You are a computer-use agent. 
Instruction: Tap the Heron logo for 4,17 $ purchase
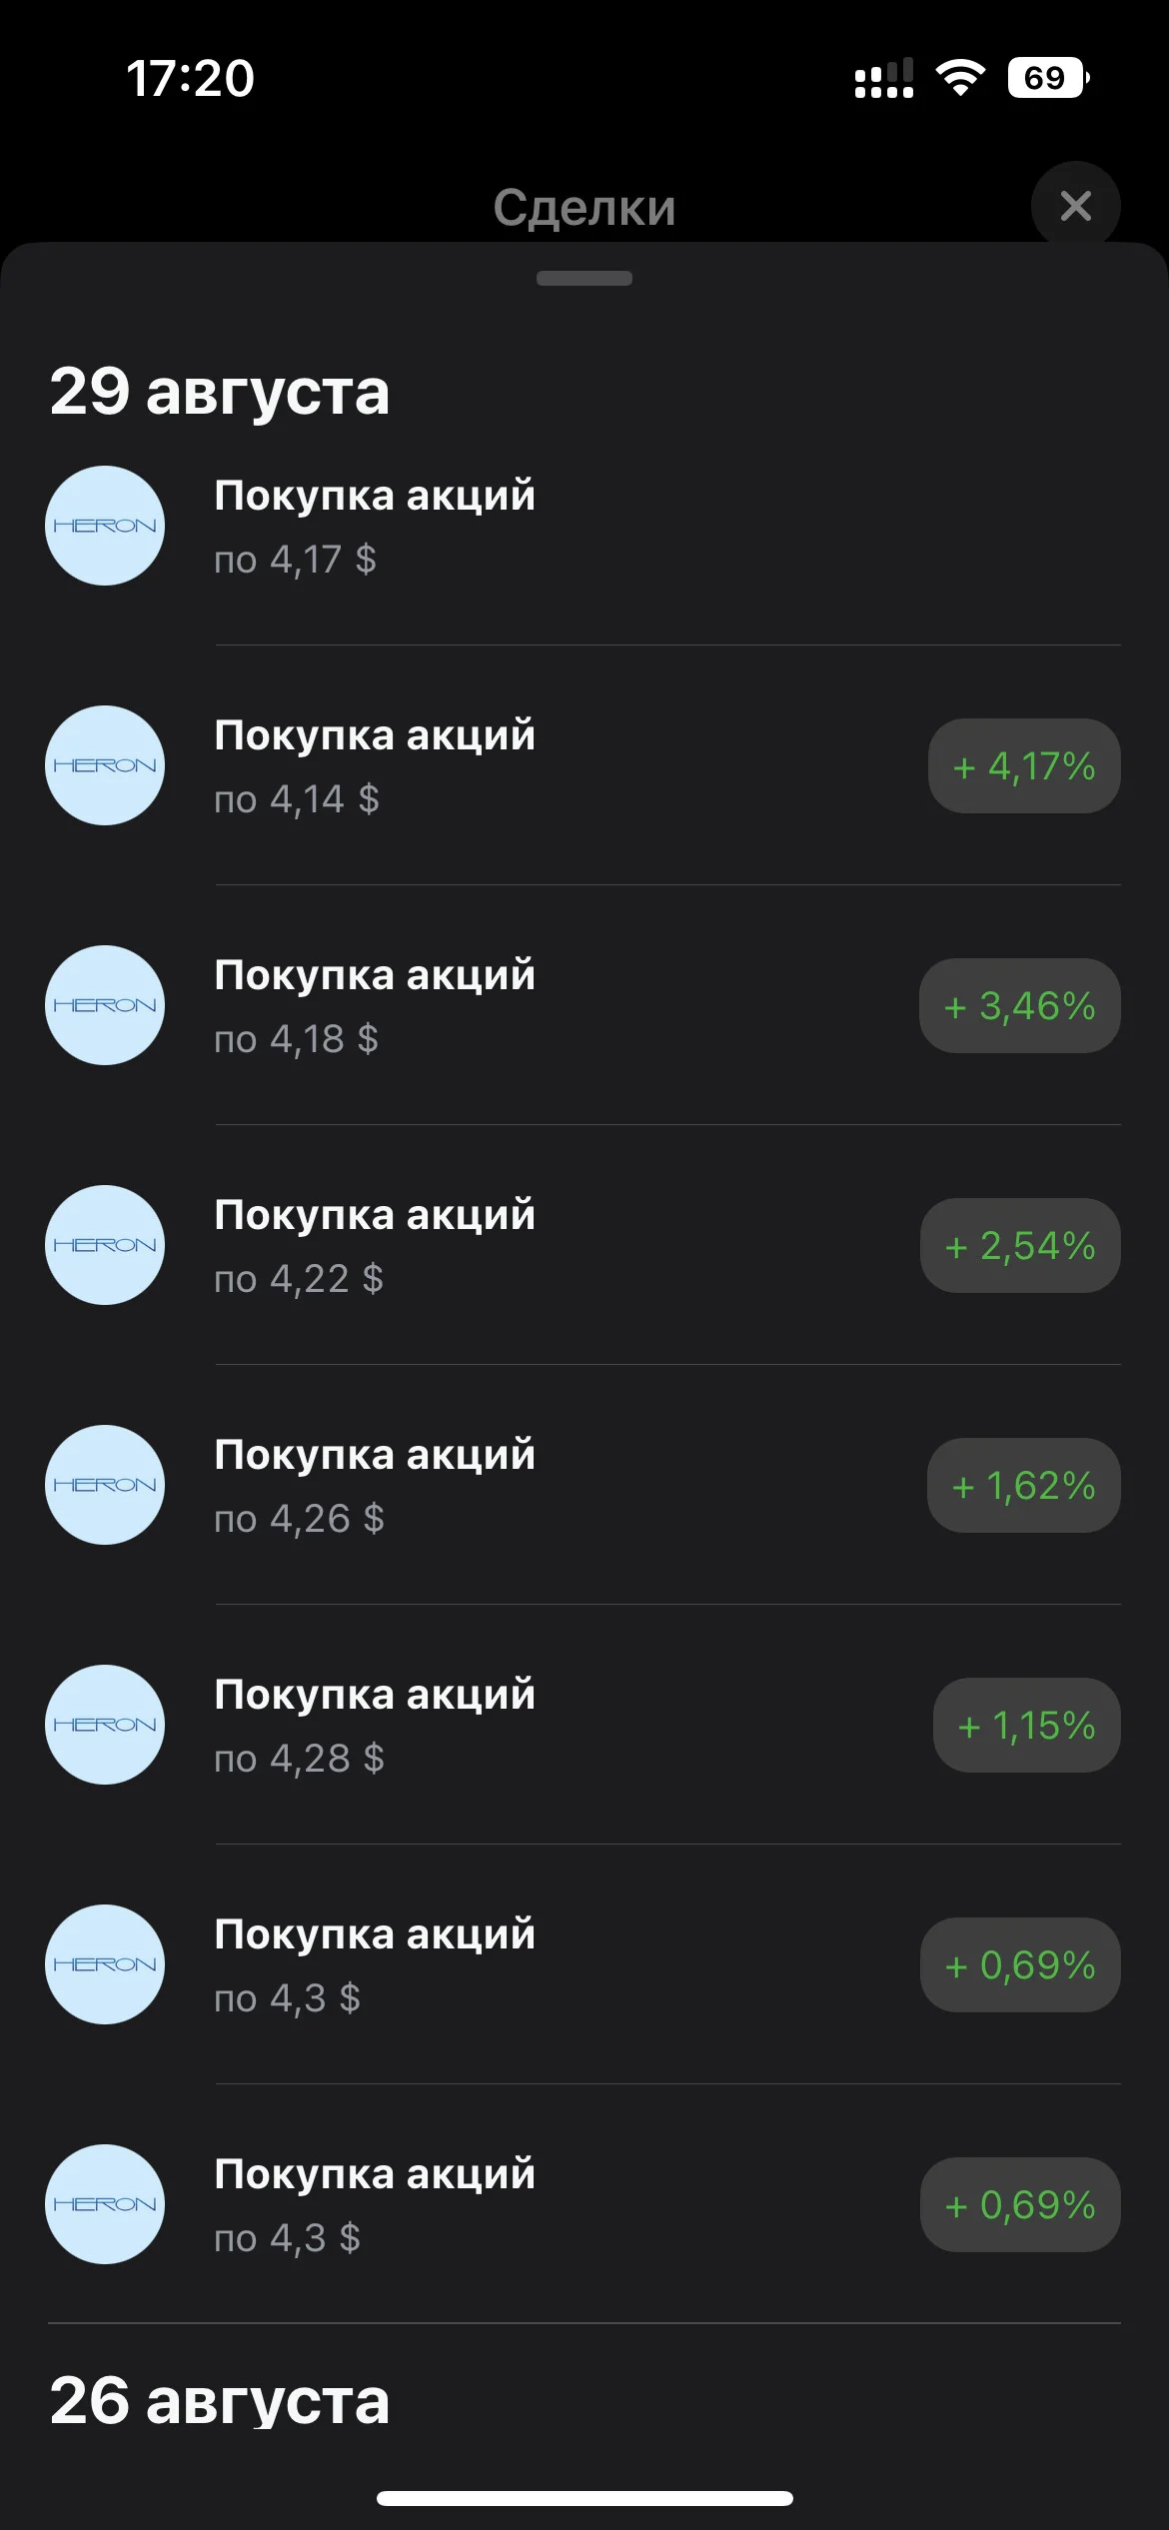coord(105,526)
